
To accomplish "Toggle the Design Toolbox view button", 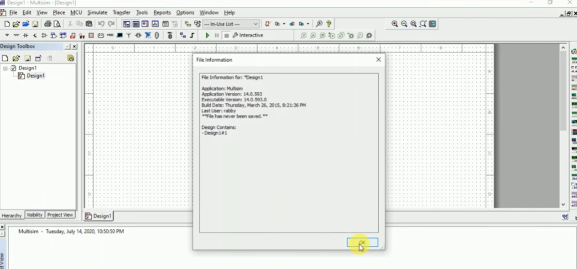I will (x=127, y=24).
